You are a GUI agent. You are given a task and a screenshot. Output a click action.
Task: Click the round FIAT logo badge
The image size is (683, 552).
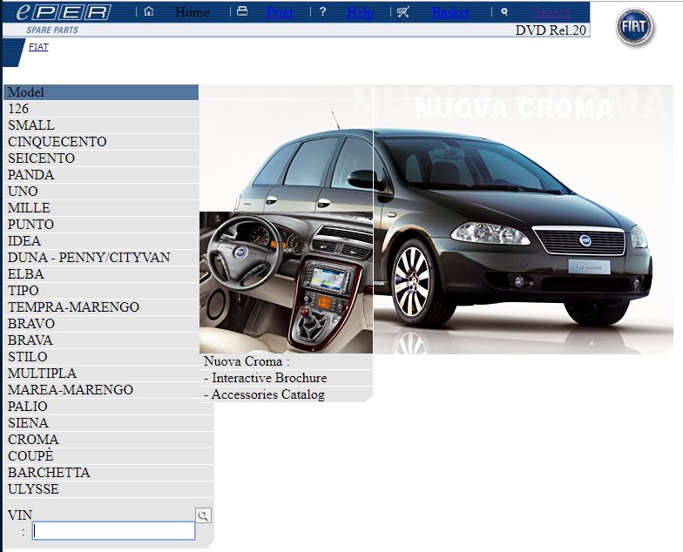[634, 26]
